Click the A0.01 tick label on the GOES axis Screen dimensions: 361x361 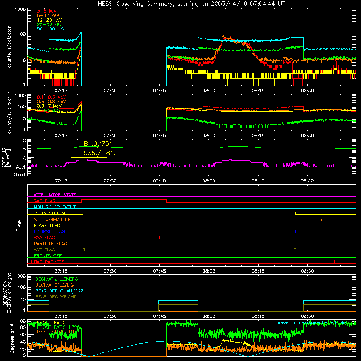point(19,175)
